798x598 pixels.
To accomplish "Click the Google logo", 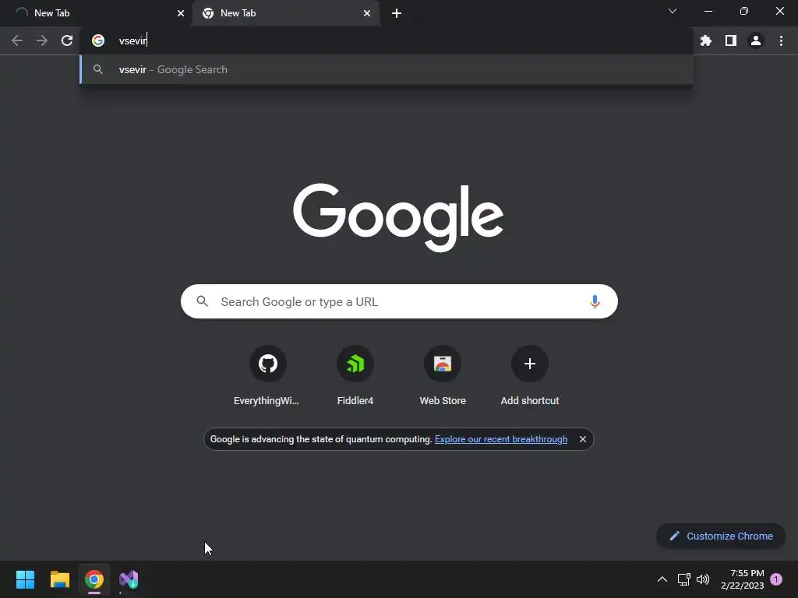I will 398,217.
